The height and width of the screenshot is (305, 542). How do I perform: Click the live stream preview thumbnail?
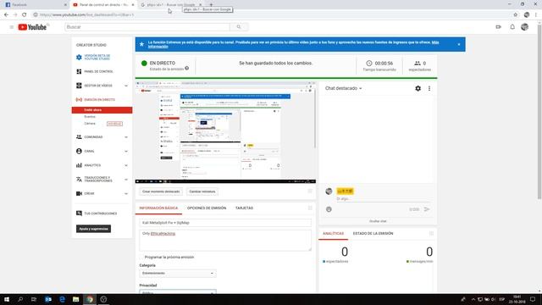pos(225,132)
